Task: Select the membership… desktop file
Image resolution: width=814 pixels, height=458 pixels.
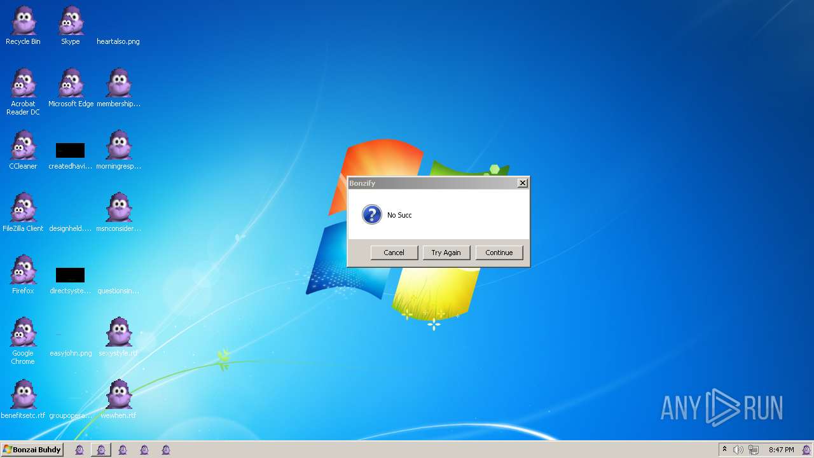Action: click(118, 89)
